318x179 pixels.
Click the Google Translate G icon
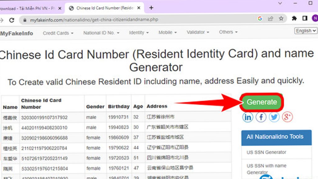260,19
